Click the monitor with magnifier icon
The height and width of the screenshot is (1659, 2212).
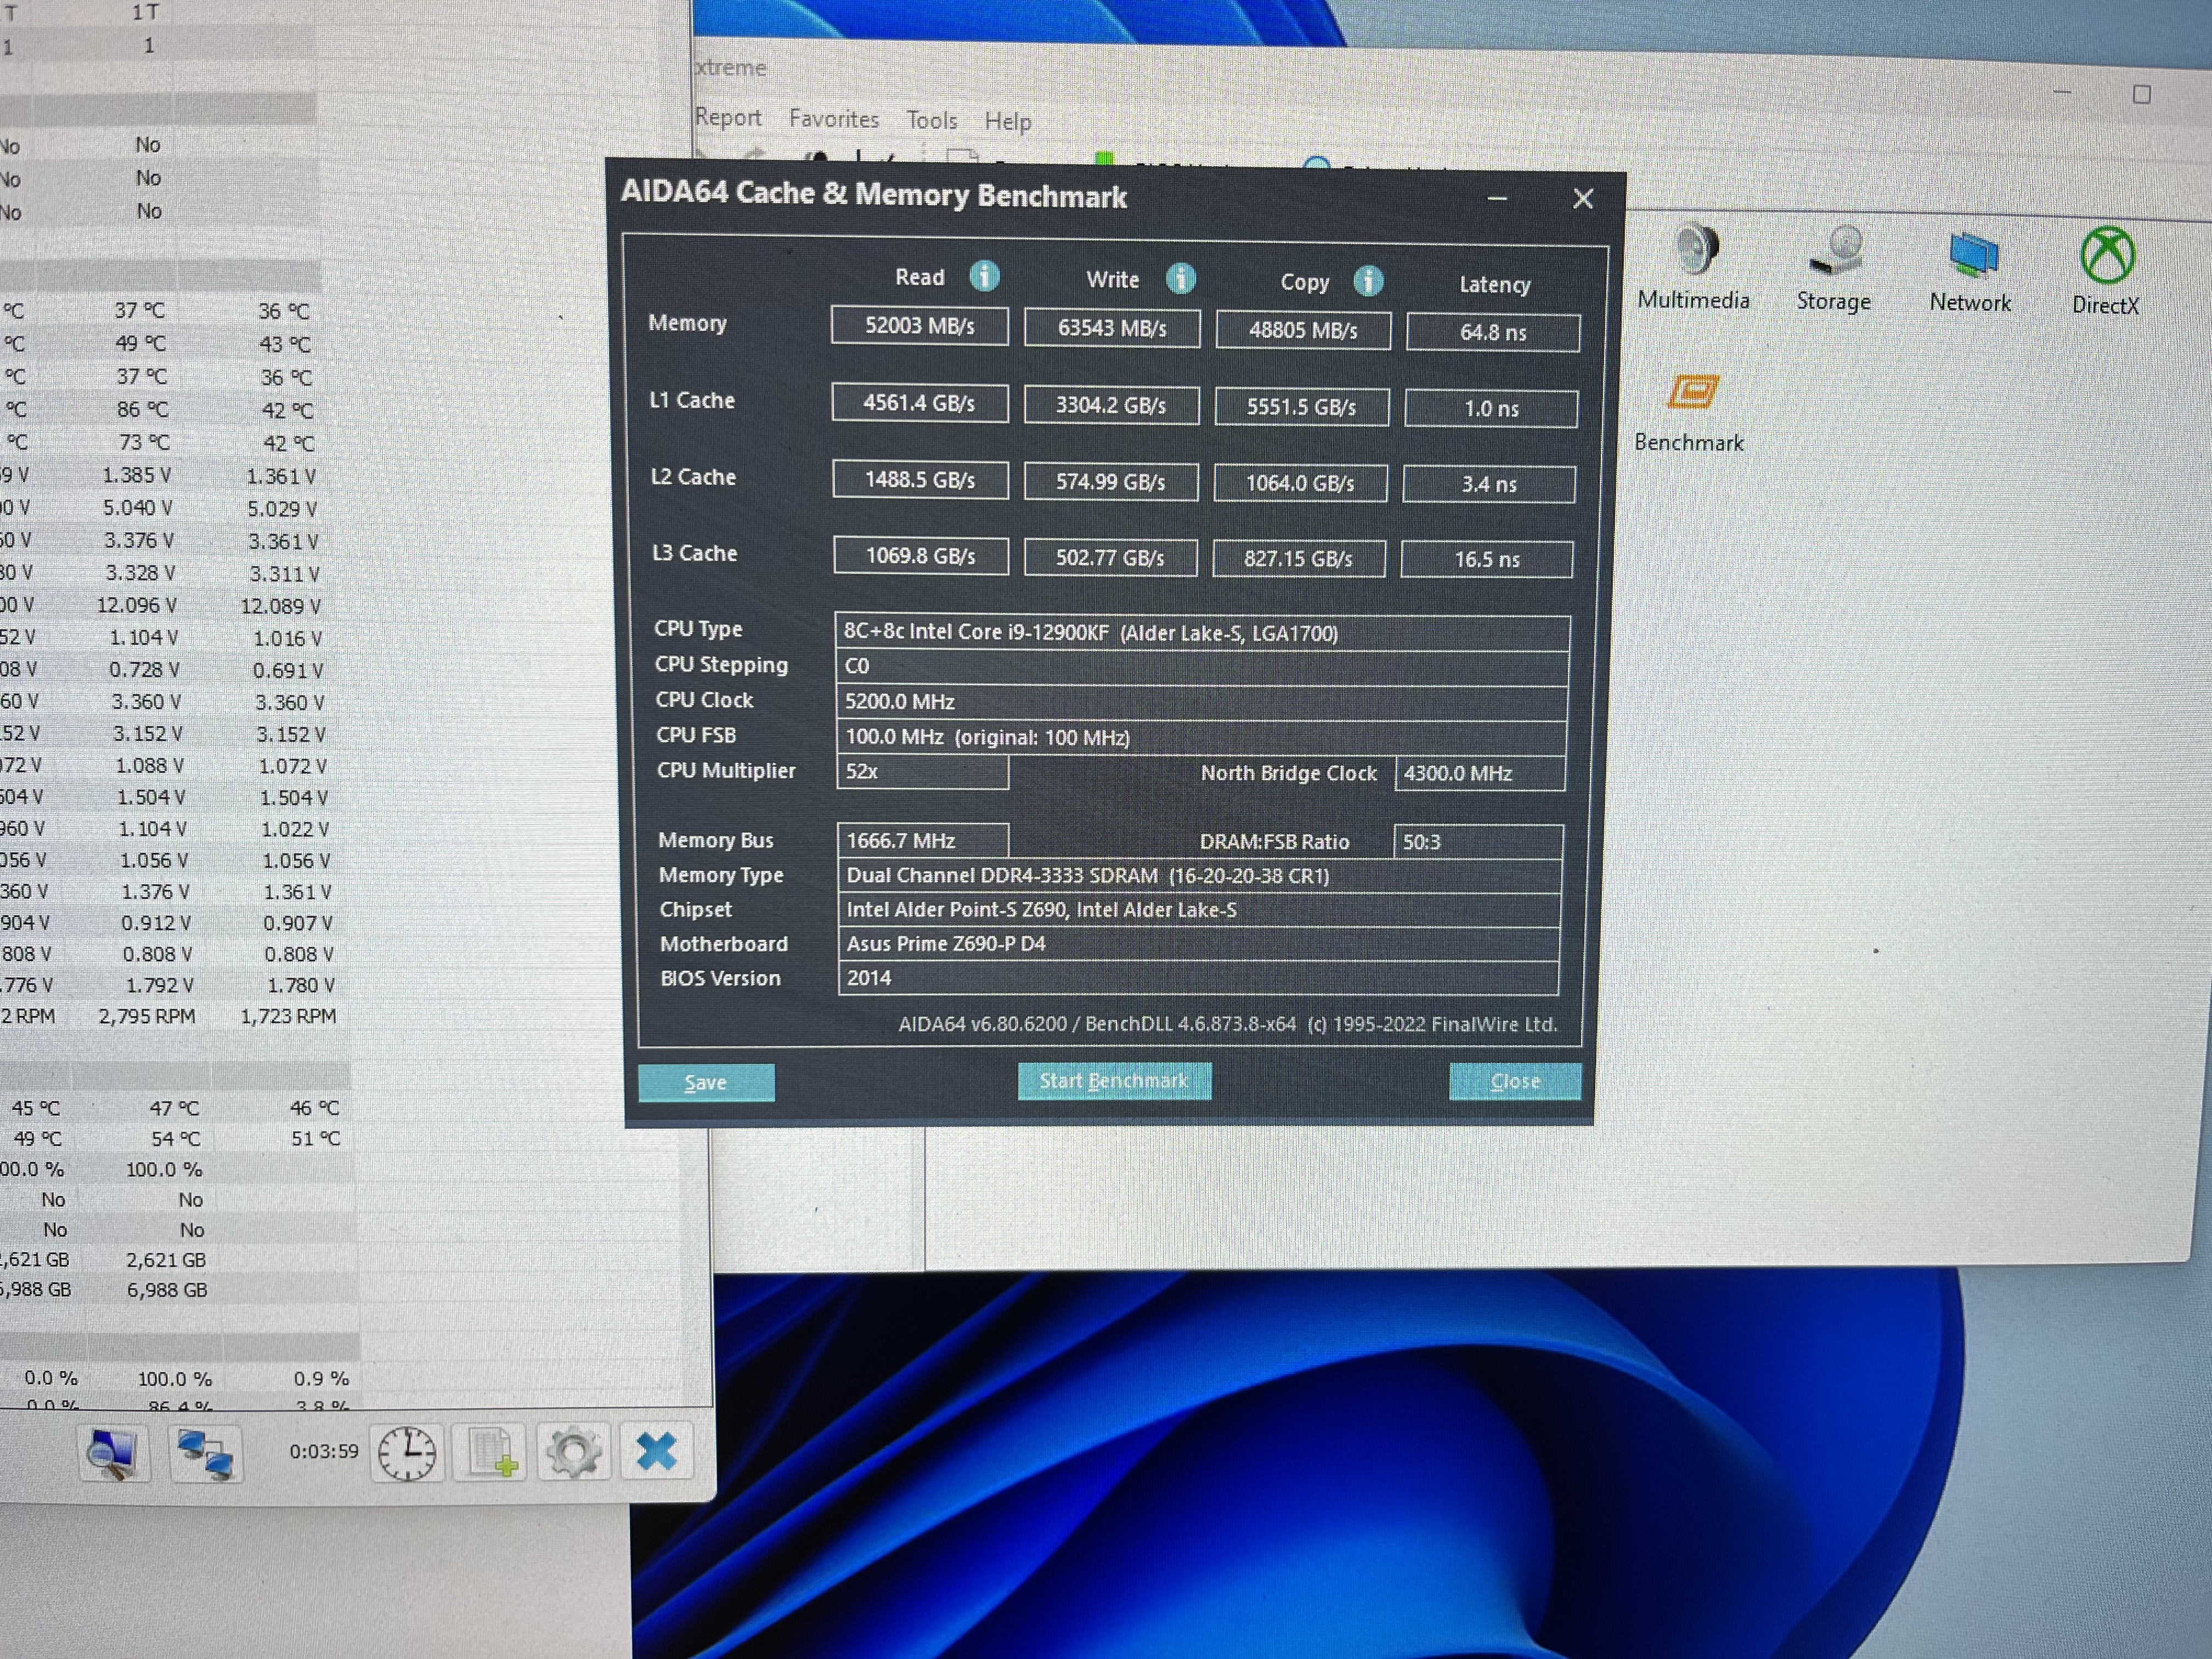click(112, 1453)
